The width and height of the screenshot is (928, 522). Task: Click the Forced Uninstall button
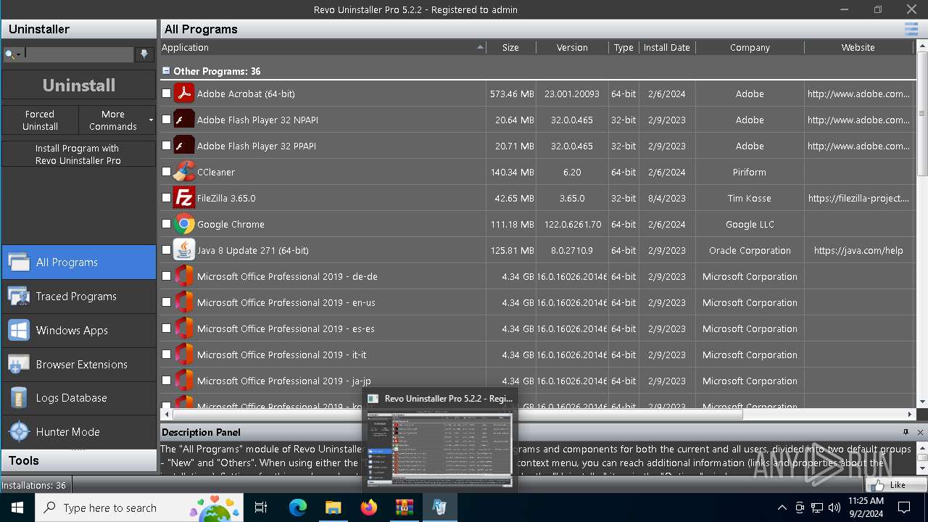point(40,120)
